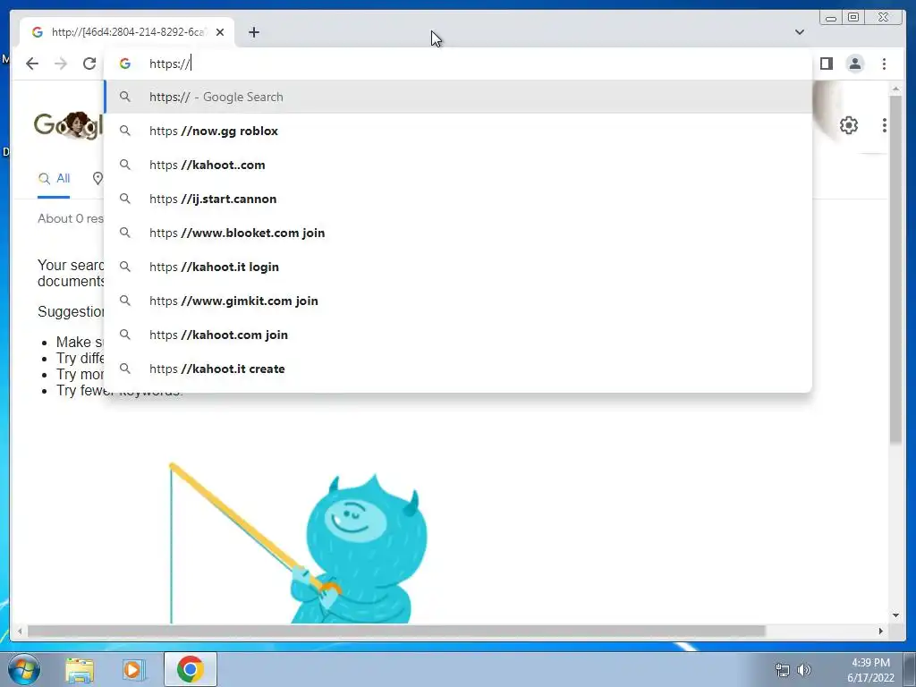This screenshot has width=916, height=687.
Task: Click the vertical scrollbar thumb
Action: (x=895, y=268)
